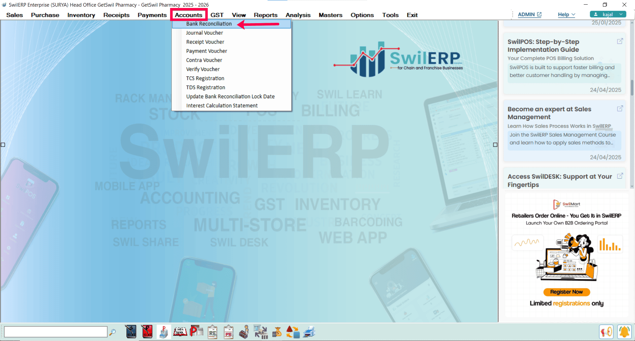Click the orange notification bell icon
635x341 pixels.
tap(624, 332)
